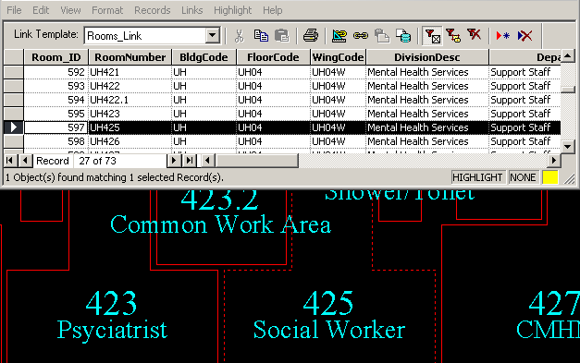The height and width of the screenshot is (363, 580).
Task: Open the File menu
Action: pos(14,10)
